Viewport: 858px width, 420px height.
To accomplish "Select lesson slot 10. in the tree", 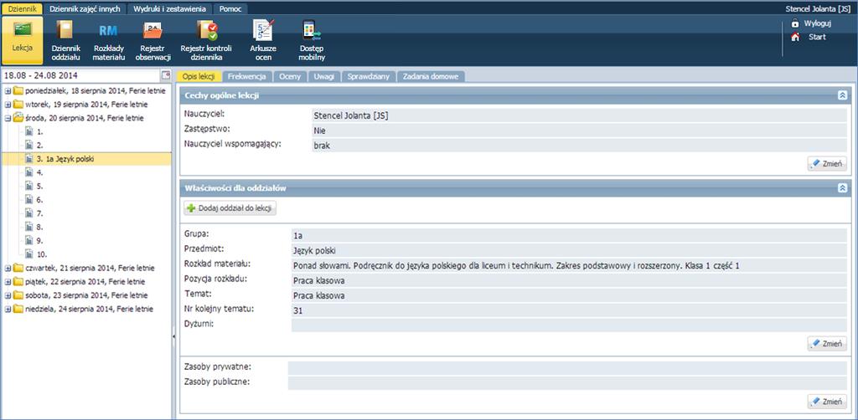I will [x=42, y=254].
